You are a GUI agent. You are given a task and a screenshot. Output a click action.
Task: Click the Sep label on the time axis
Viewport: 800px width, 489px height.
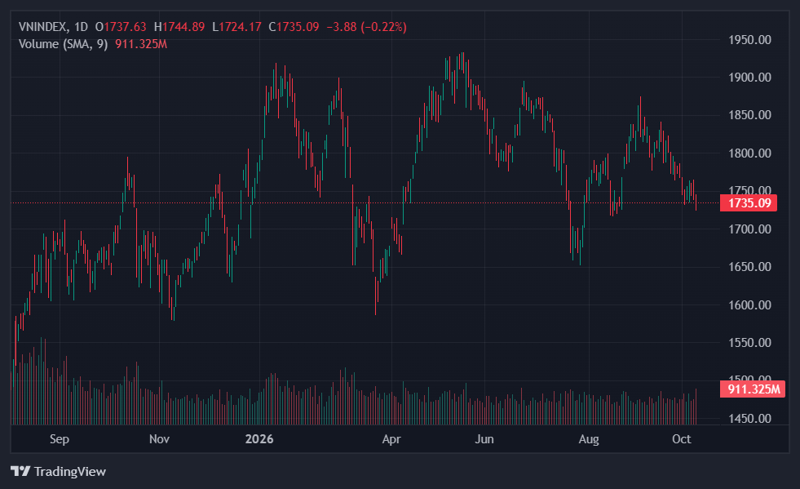click(60, 439)
